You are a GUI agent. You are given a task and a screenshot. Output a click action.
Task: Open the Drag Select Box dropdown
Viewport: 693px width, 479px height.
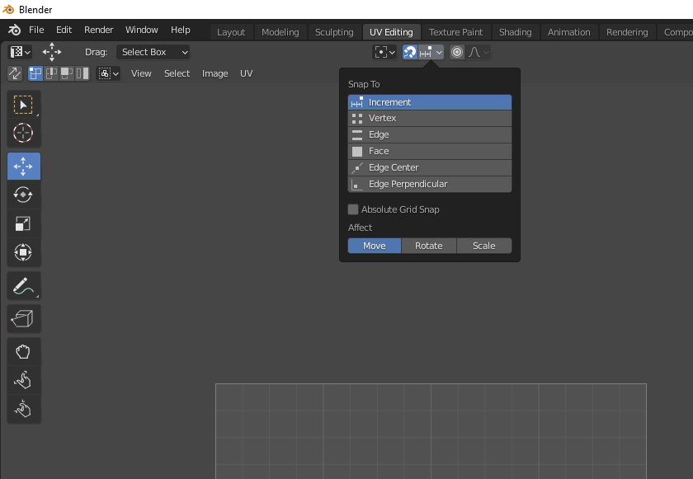[x=153, y=52]
